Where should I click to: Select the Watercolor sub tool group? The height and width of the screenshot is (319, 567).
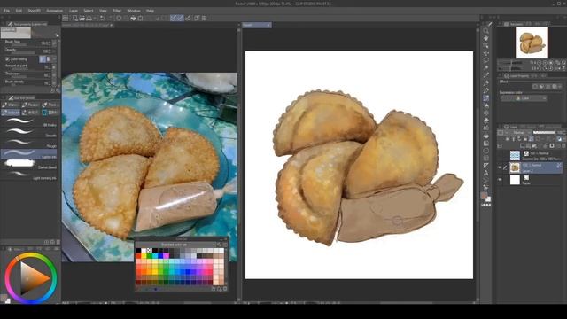click(10, 105)
